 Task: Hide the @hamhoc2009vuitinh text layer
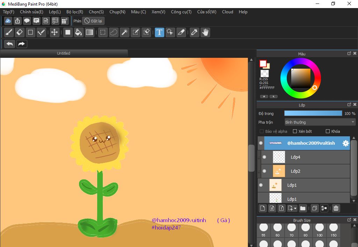(x=261, y=143)
